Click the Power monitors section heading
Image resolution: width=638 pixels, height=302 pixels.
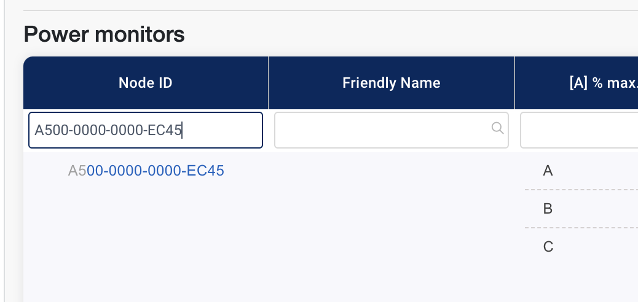coord(104,34)
